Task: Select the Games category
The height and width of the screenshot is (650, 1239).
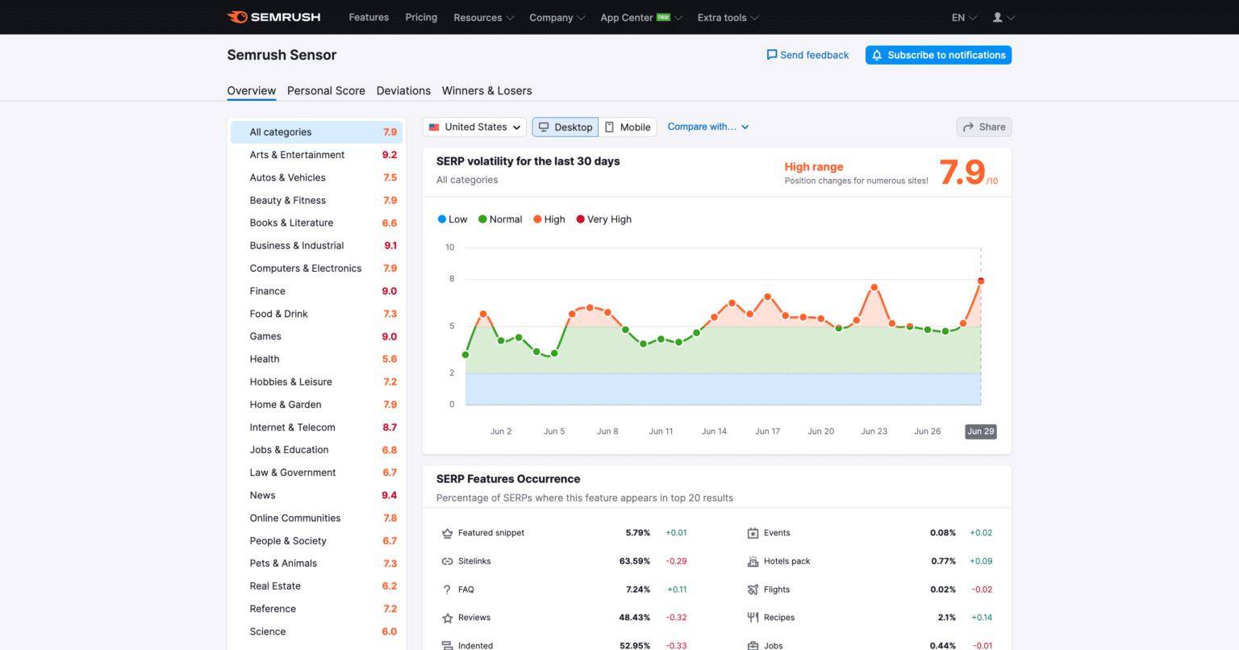Action: coord(316,336)
